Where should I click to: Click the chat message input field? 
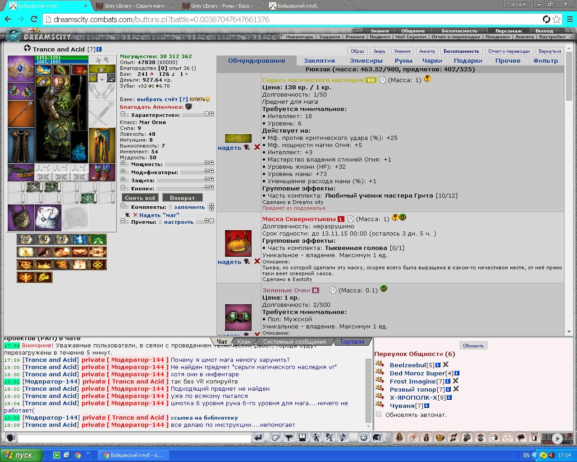134,438
